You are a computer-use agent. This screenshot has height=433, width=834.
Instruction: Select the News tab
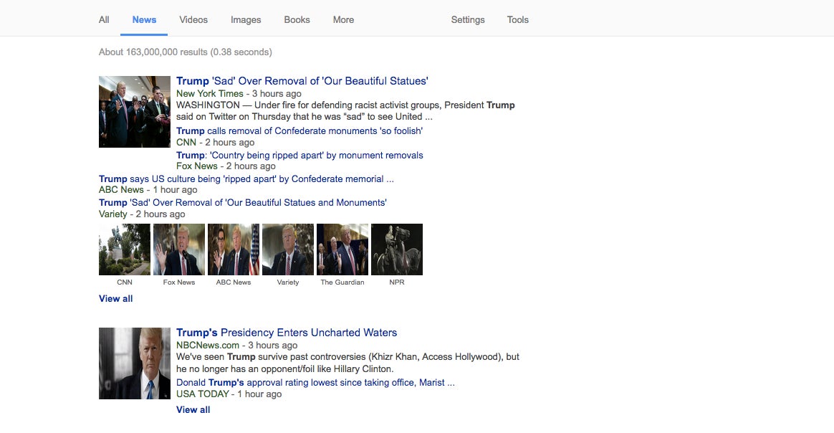coord(144,19)
